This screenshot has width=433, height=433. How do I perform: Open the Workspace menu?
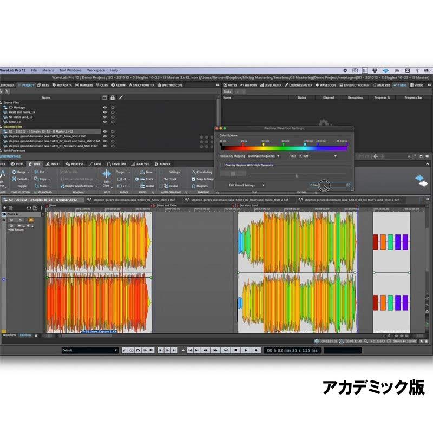tap(96, 70)
